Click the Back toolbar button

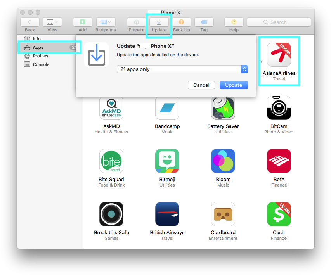30,22
